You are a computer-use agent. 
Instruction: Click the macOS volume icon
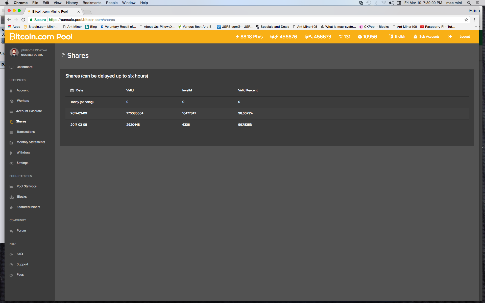[391, 3]
